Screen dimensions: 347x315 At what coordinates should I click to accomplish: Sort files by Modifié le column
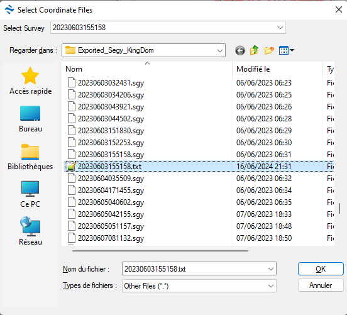(x=277, y=69)
